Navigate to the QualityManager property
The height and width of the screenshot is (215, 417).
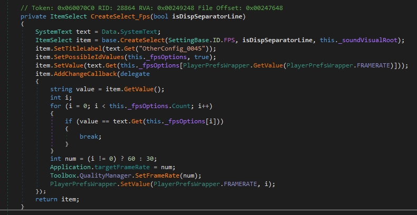106,175
